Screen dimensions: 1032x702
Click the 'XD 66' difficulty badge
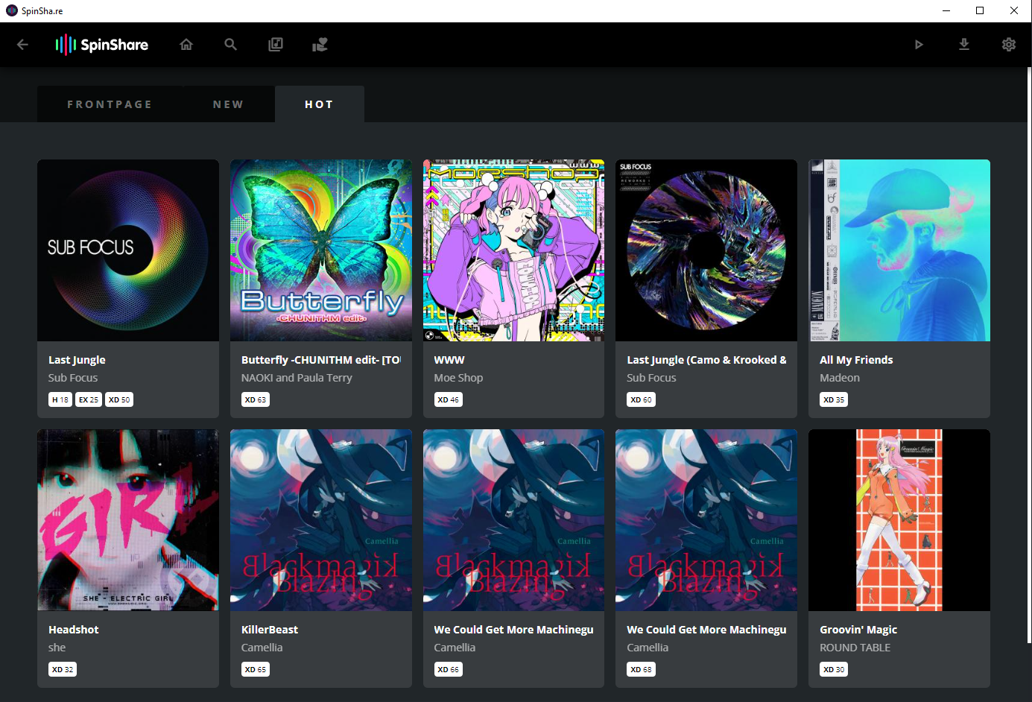coord(449,669)
